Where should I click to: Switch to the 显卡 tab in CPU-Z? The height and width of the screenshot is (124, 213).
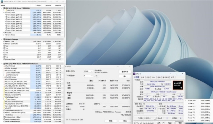pyautogui.click(x=159, y=77)
